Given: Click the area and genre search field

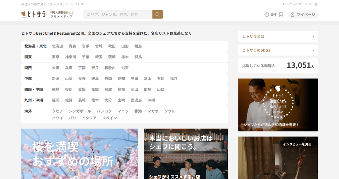Looking at the screenshot, I should [x=118, y=15].
